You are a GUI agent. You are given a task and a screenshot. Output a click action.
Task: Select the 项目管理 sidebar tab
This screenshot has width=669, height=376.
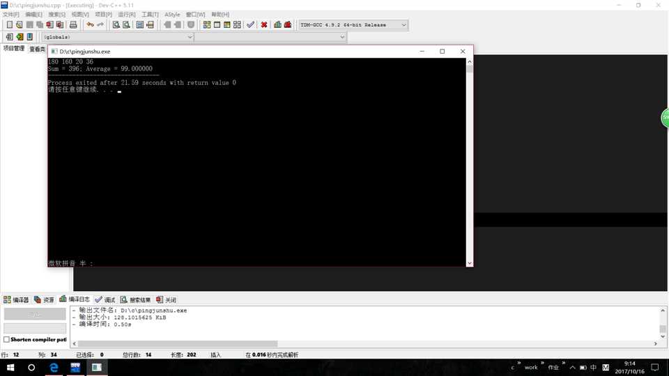pos(14,49)
